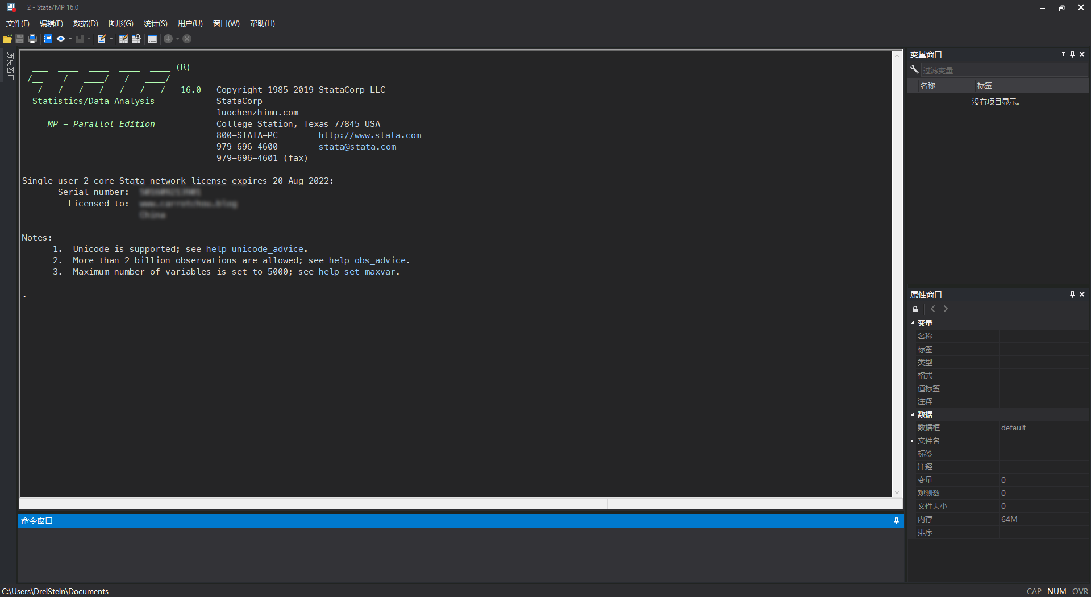1091x597 pixels.
Task: Click the Viewer eye icon
Action: [x=60, y=39]
